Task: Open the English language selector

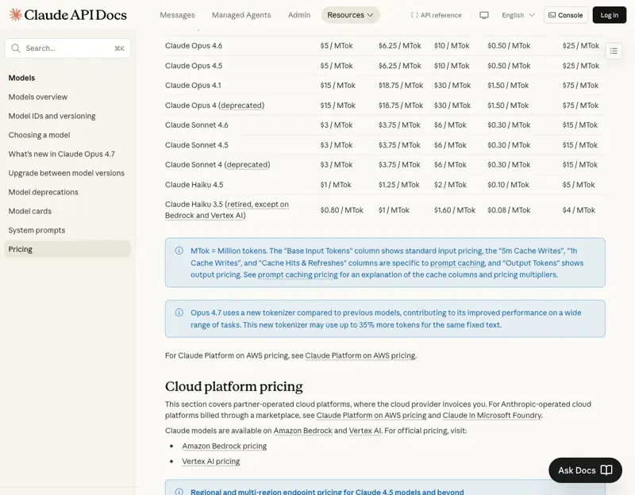Action: coord(518,15)
